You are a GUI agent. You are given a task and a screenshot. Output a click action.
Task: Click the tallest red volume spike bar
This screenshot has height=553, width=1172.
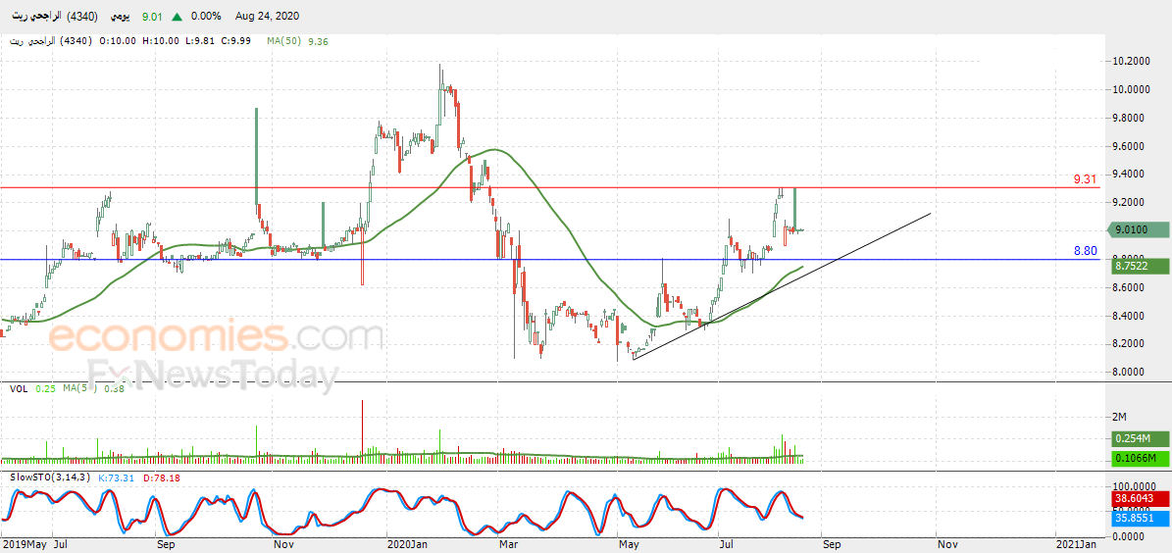(363, 431)
